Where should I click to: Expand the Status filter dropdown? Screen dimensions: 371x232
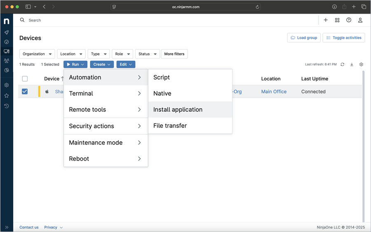coord(147,54)
